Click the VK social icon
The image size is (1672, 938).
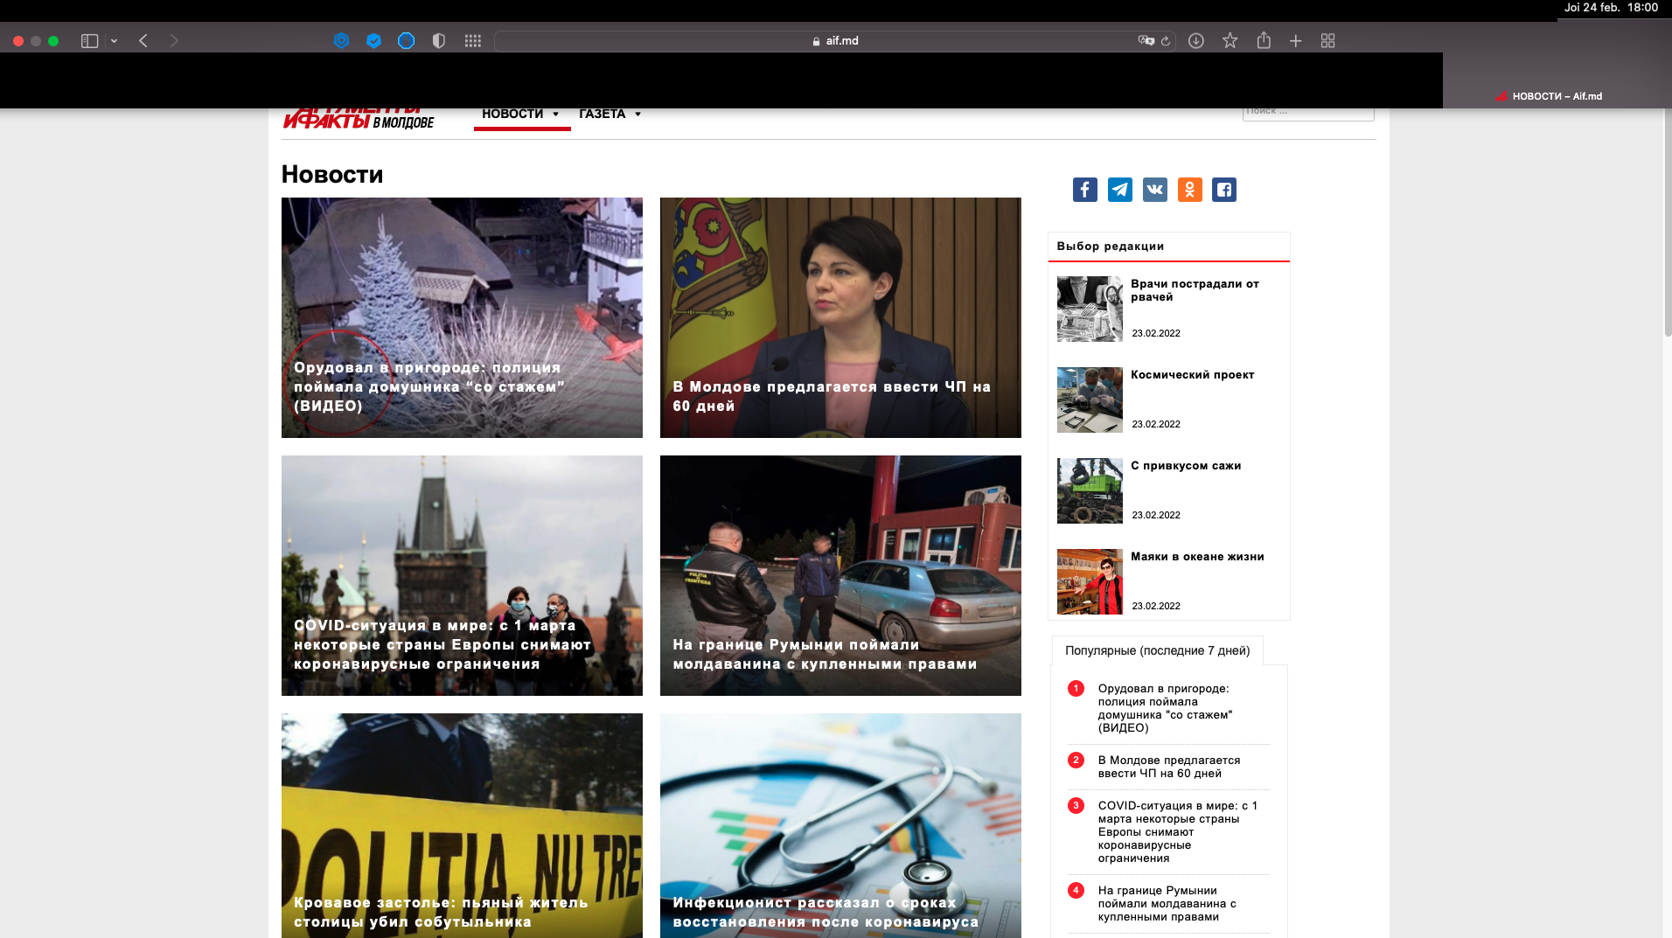point(1154,190)
